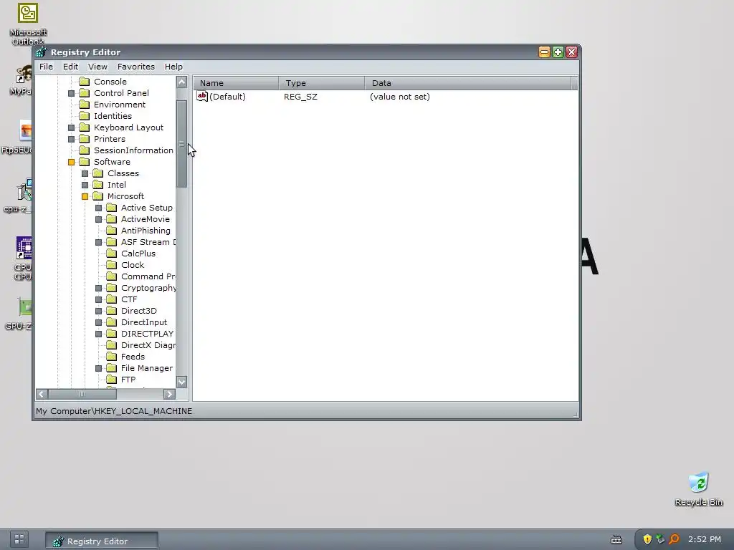This screenshot has width=734, height=550.
Task: Collapse the Software key
Action: pyautogui.click(x=71, y=163)
